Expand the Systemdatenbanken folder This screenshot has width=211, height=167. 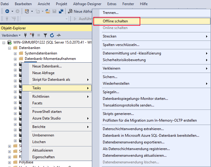click(x=15, y=53)
